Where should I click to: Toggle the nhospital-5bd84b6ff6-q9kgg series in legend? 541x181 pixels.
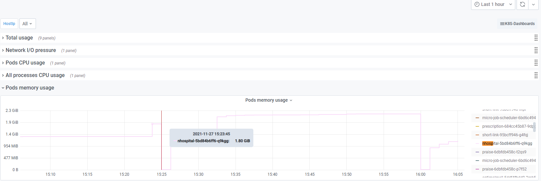507,143
